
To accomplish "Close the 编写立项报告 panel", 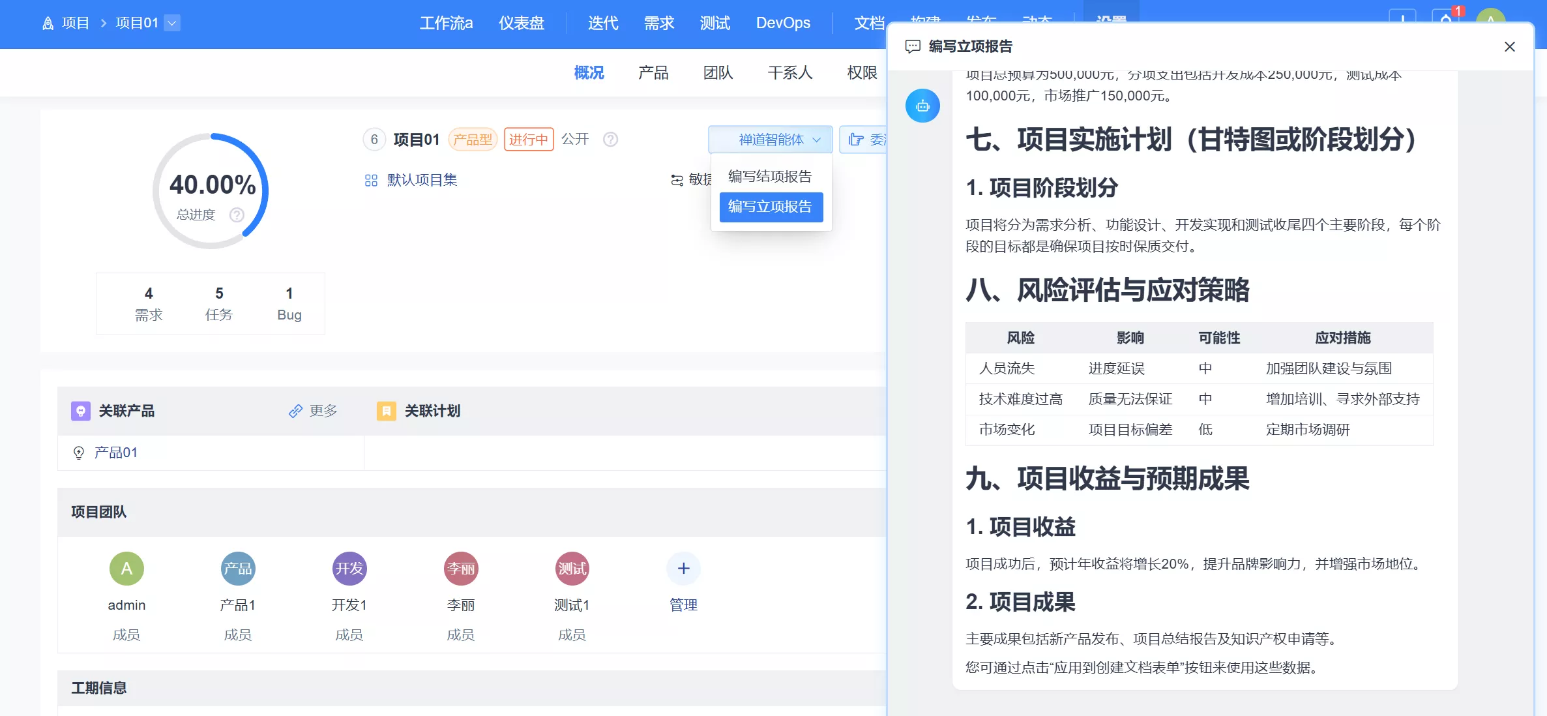I will click(1509, 46).
